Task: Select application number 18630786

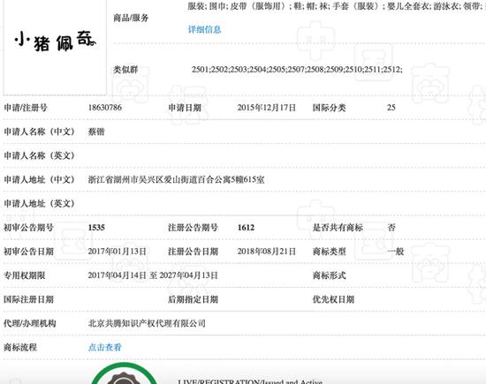Action: tap(105, 108)
